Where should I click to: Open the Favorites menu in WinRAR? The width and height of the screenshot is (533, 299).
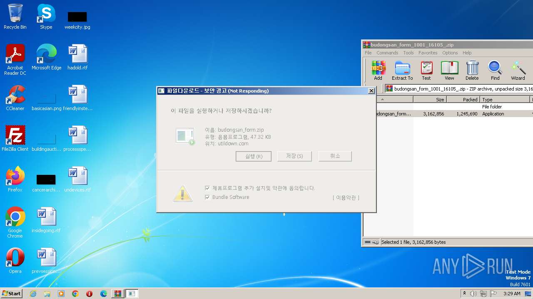click(x=428, y=53)
